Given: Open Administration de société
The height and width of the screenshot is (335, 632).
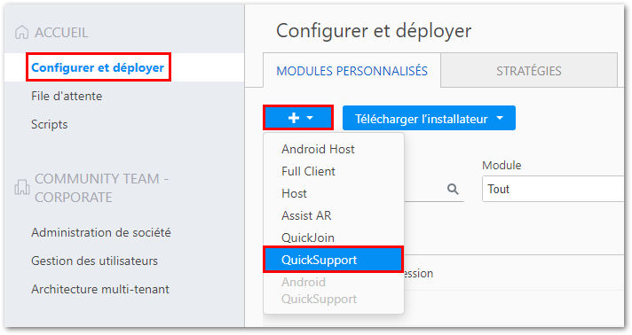Looking at the screenshot, I should pyautogui.click(x=101, y=232).
